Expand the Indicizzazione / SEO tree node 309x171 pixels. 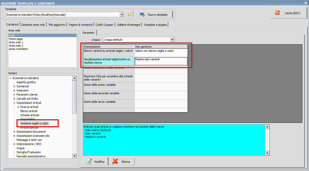coord(14,144)
